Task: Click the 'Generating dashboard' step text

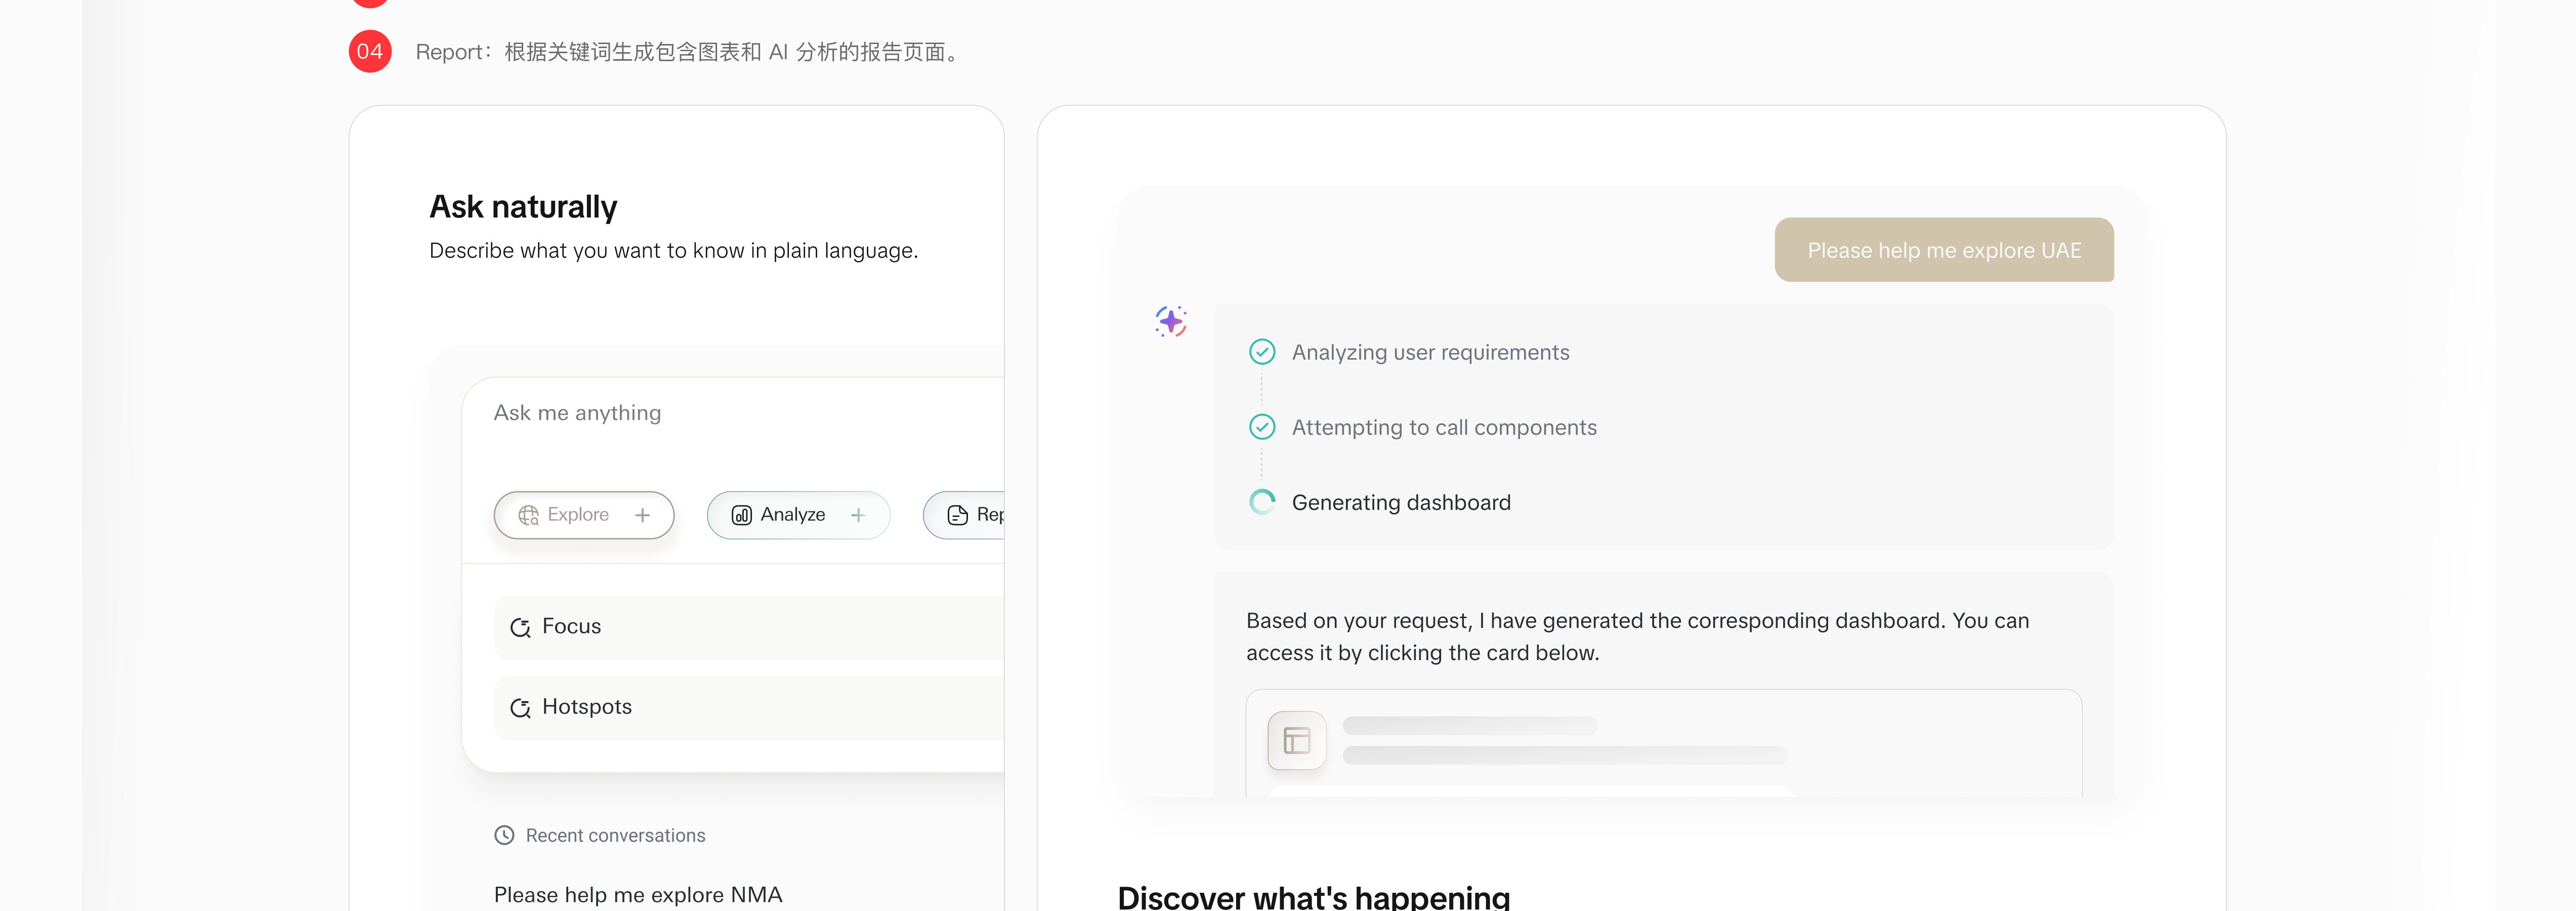Action: pos(1401,503)
